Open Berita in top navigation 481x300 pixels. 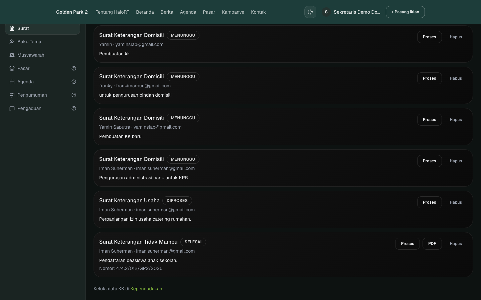(167, 12)
